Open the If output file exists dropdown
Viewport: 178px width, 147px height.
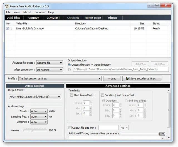(x=50, y=63)
